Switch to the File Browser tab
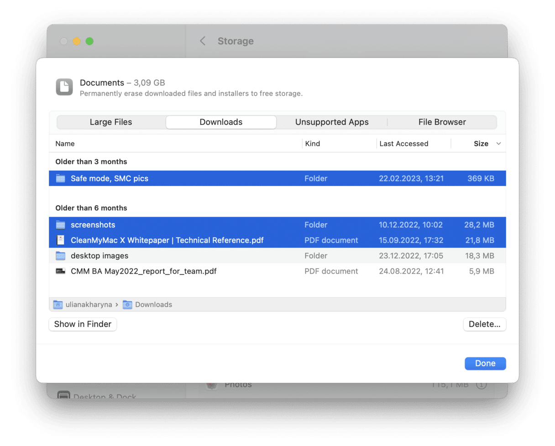This screenshot has height=446, width=555. tap(442, 122)
